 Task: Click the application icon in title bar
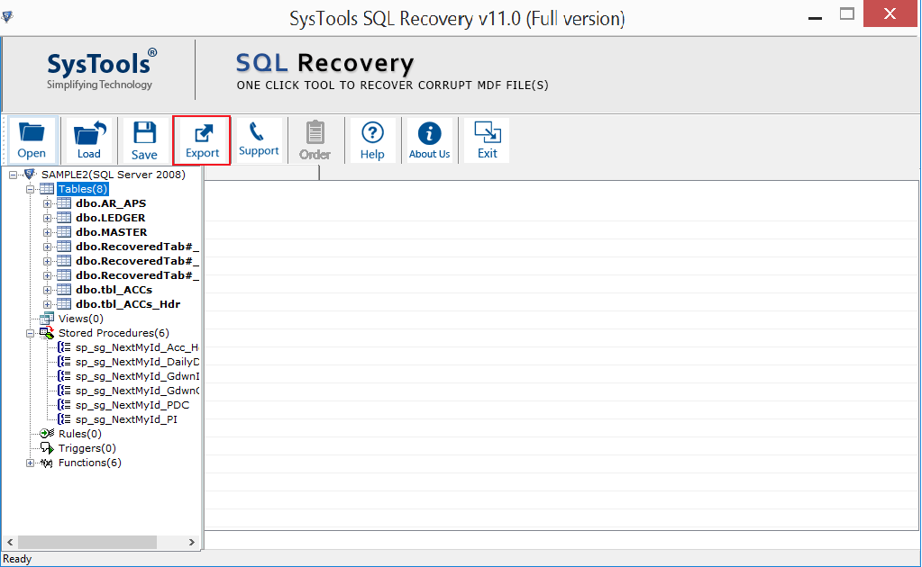click(x=7, y=16)
